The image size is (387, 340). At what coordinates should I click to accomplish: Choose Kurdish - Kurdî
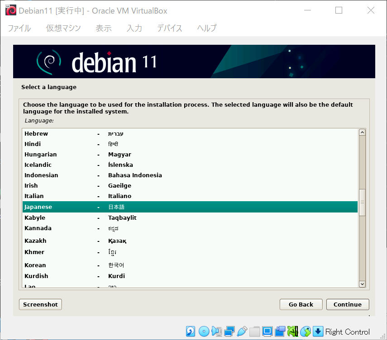[x=190, y=276]
